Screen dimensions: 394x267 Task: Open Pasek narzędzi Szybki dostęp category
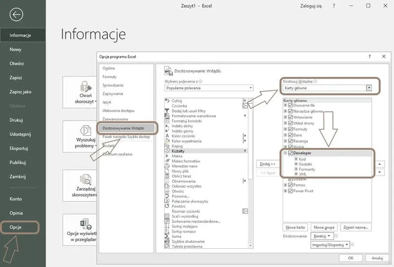point(126,137)
